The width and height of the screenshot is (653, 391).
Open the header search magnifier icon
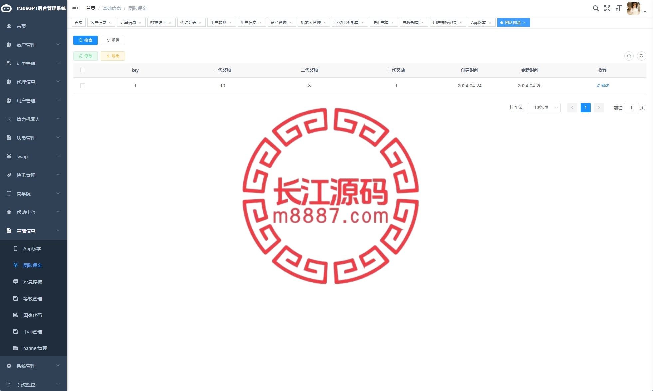[596, 8]
